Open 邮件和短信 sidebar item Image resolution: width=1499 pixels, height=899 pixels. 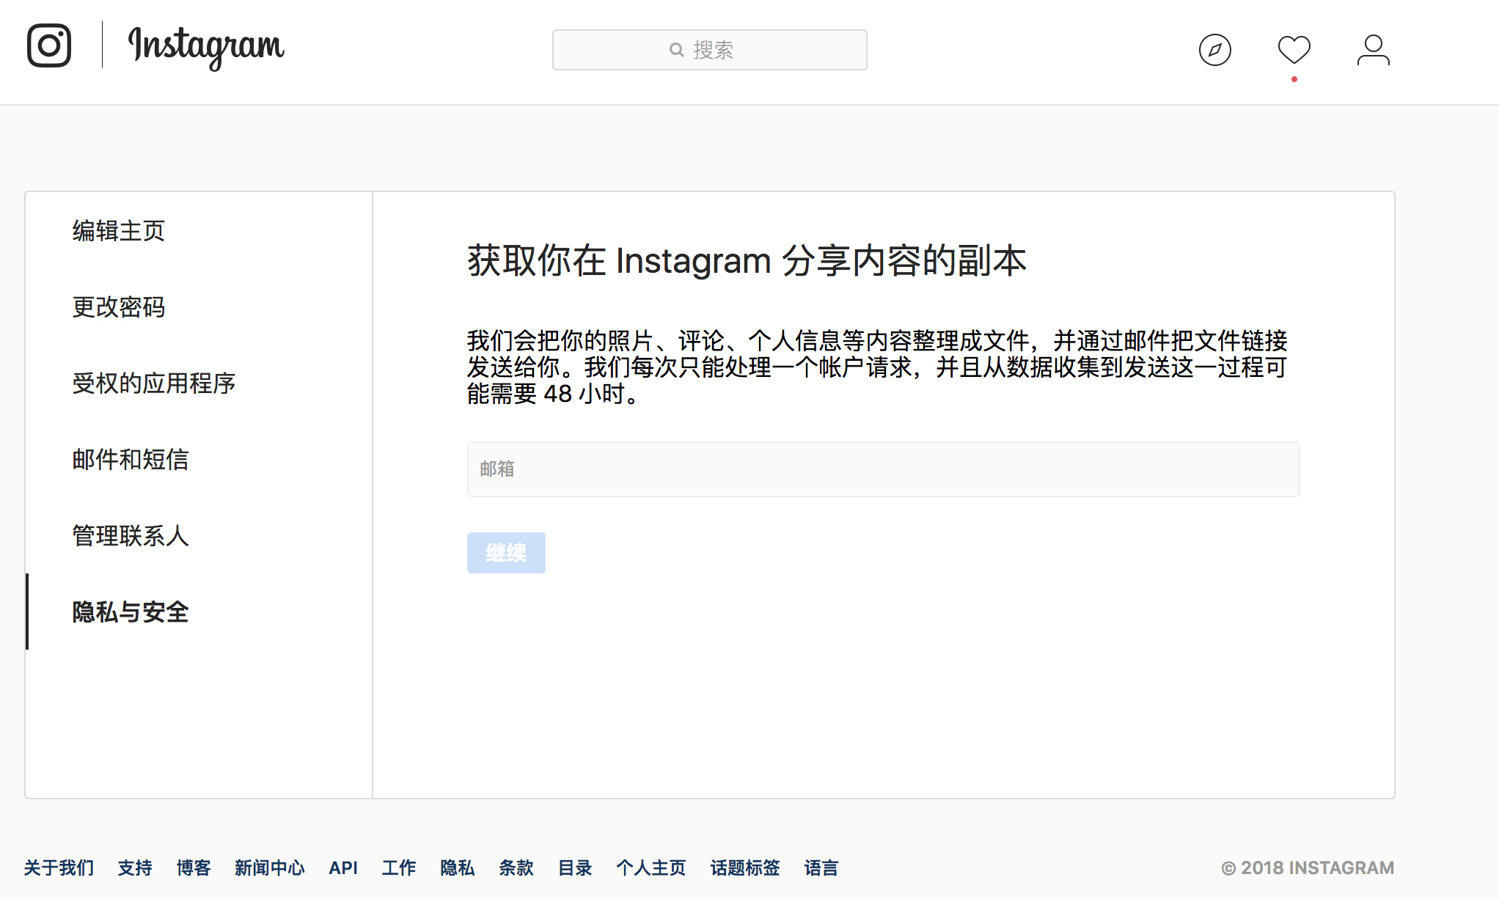131,460
